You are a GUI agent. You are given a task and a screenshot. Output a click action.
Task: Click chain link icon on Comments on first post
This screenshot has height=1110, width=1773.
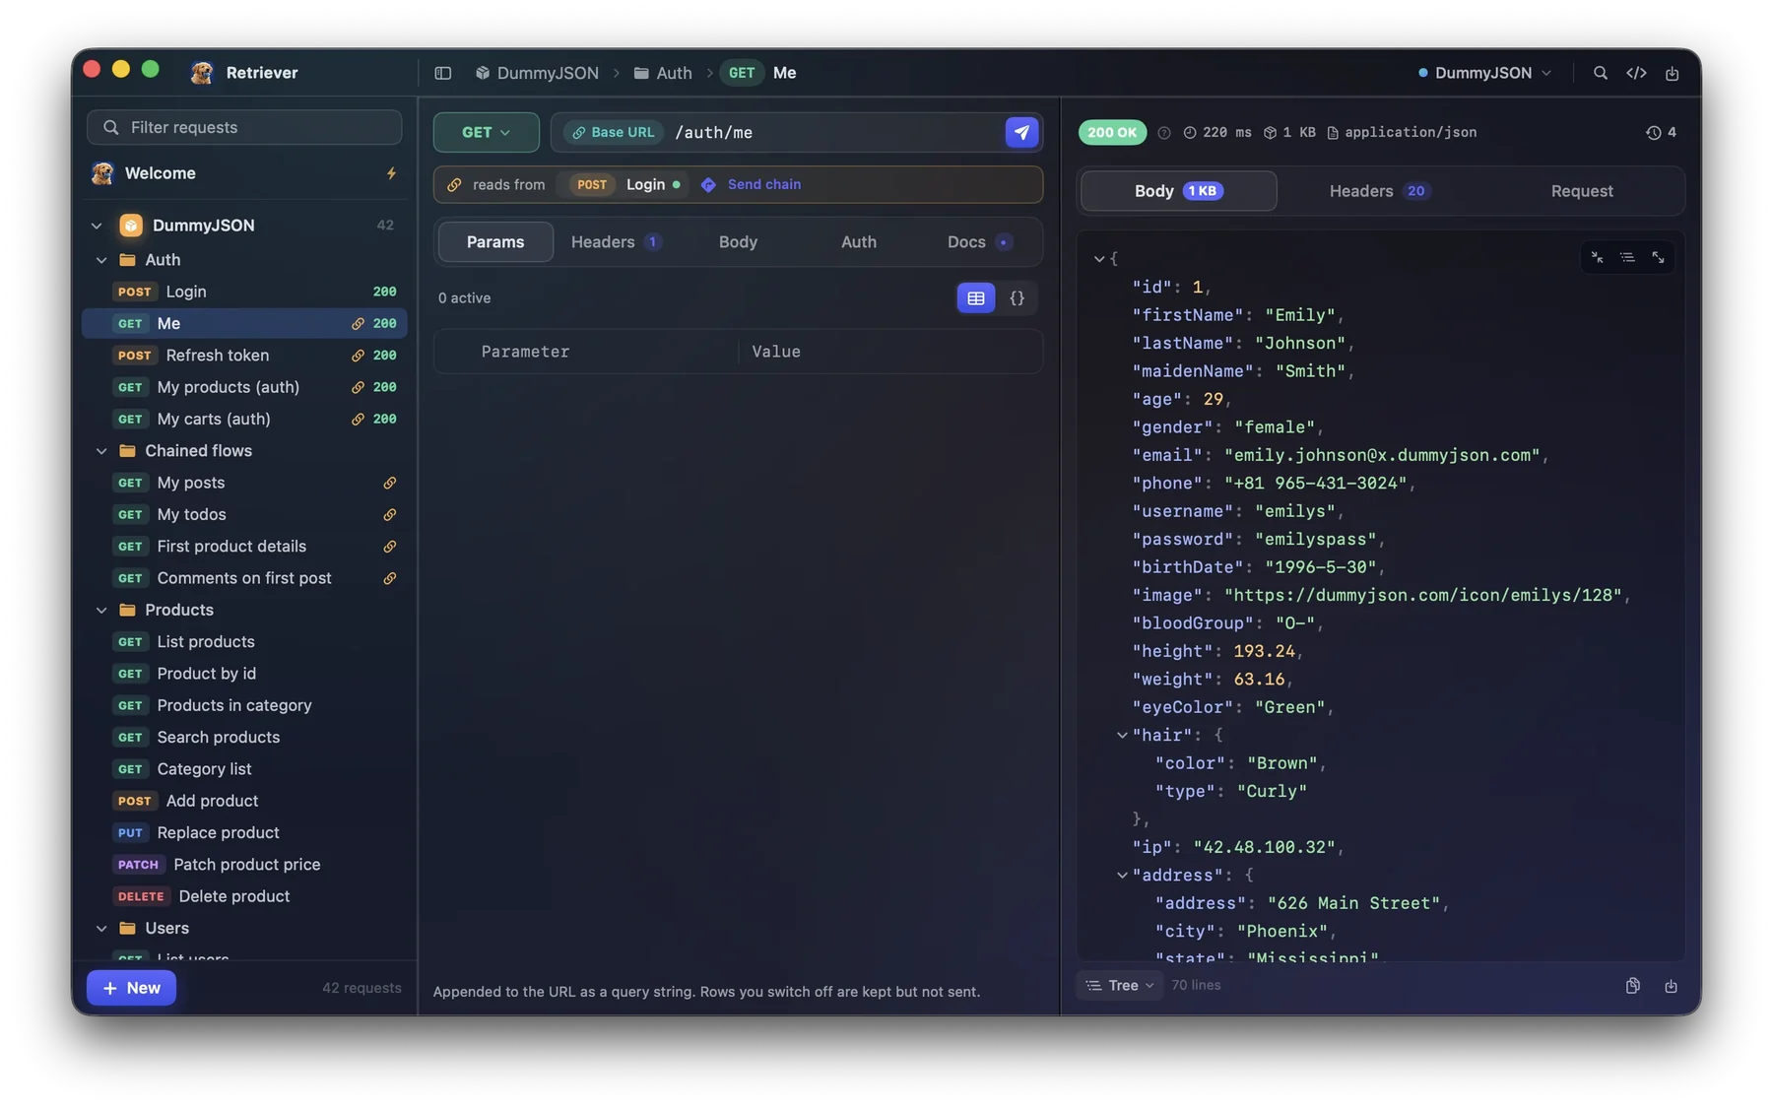click(x=389, y=578)
